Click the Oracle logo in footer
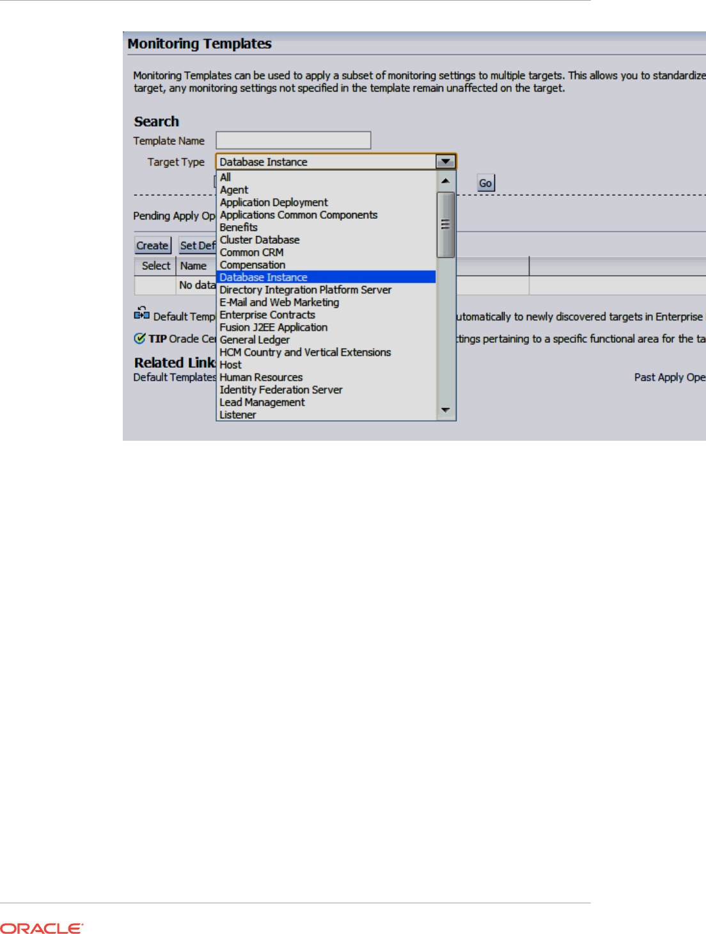 (x=42, y=928)
